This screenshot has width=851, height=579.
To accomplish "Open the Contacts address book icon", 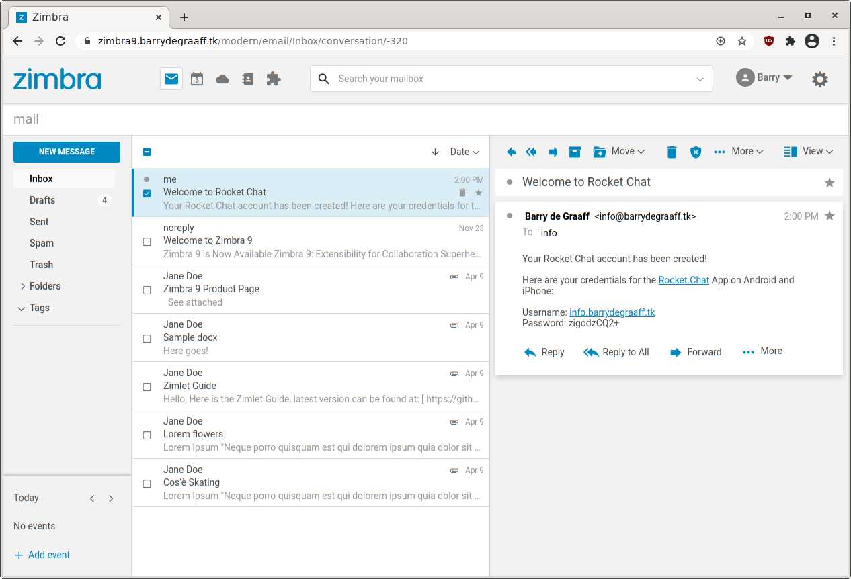I will coord(248,79).
